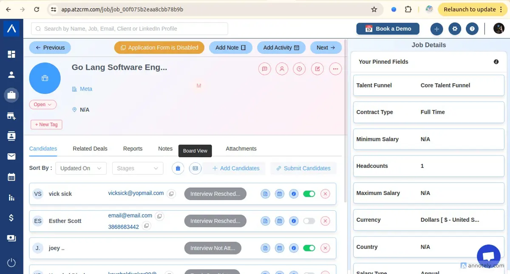The width and height of the screenshot is (510, 274).
Task: Open calendar icon in Esther Scott row
Action: point(279,221)
